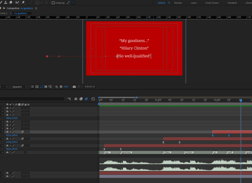Toggle motion blur switch above 662.4,391.0 value
This screenshot has width=252, height=183.
click(22, 146)
